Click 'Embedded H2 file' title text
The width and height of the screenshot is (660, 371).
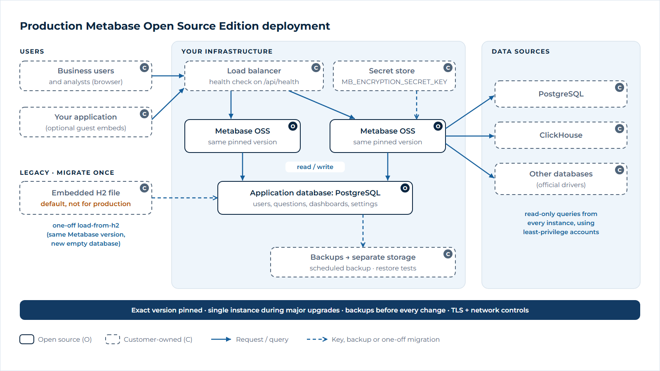pyautogui.click(x=86, y=193)
